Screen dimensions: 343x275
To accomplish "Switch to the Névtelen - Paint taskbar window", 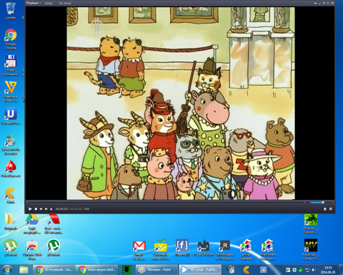I will pos(156,270).
